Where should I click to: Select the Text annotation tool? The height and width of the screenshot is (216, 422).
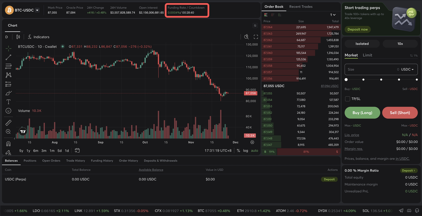click(8, 102)
